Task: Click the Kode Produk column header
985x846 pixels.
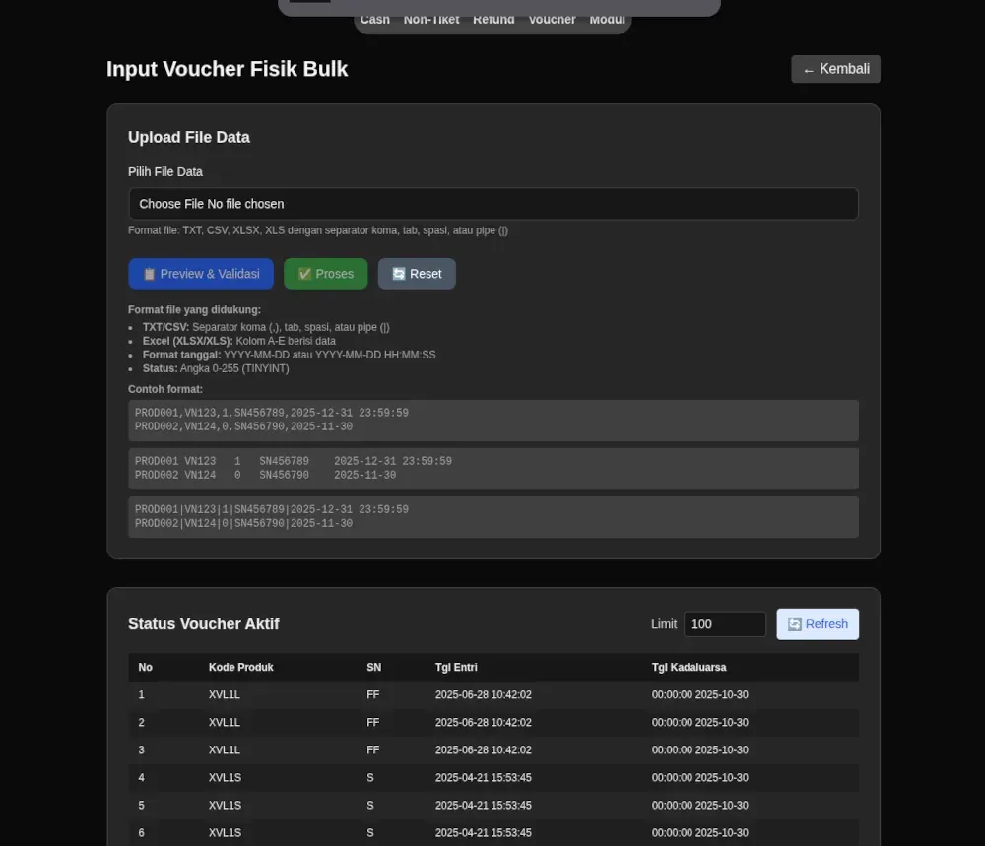Action: pyautogui.click(x=241, y=667)
